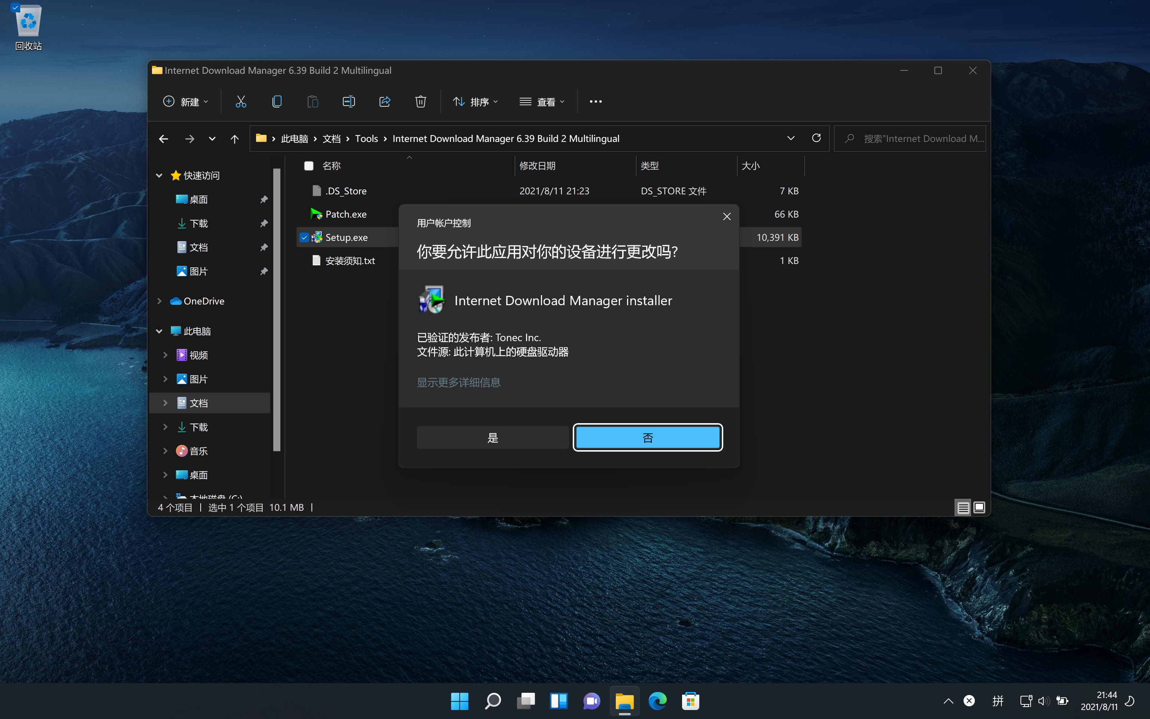Click the Delete trash icon
The width and height of the screenshot is (1150, 719).
420,101
